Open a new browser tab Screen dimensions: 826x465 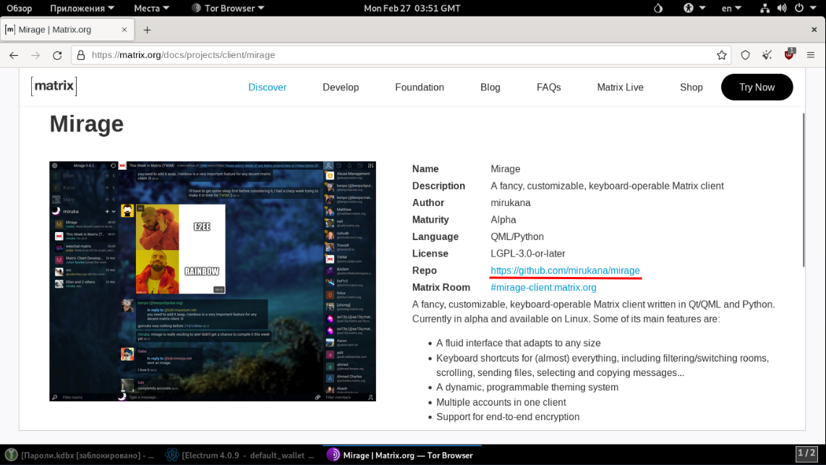click(147, 30)
